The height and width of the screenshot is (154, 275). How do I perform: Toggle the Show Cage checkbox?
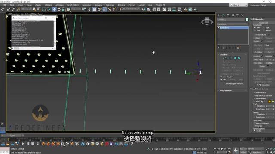254,101
